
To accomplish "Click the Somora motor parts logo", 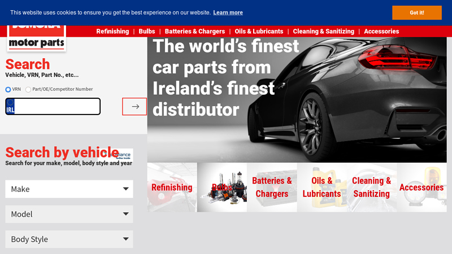I will click(36, 38).
